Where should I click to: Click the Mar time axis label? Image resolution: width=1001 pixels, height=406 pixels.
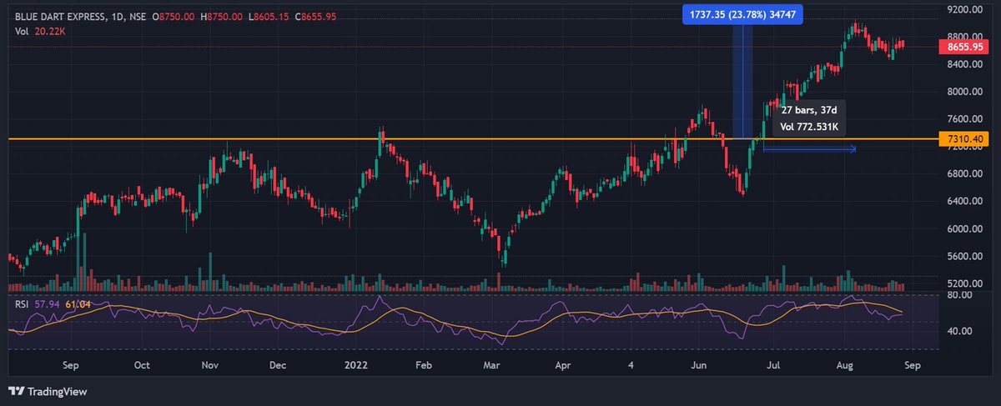(491, 365)
